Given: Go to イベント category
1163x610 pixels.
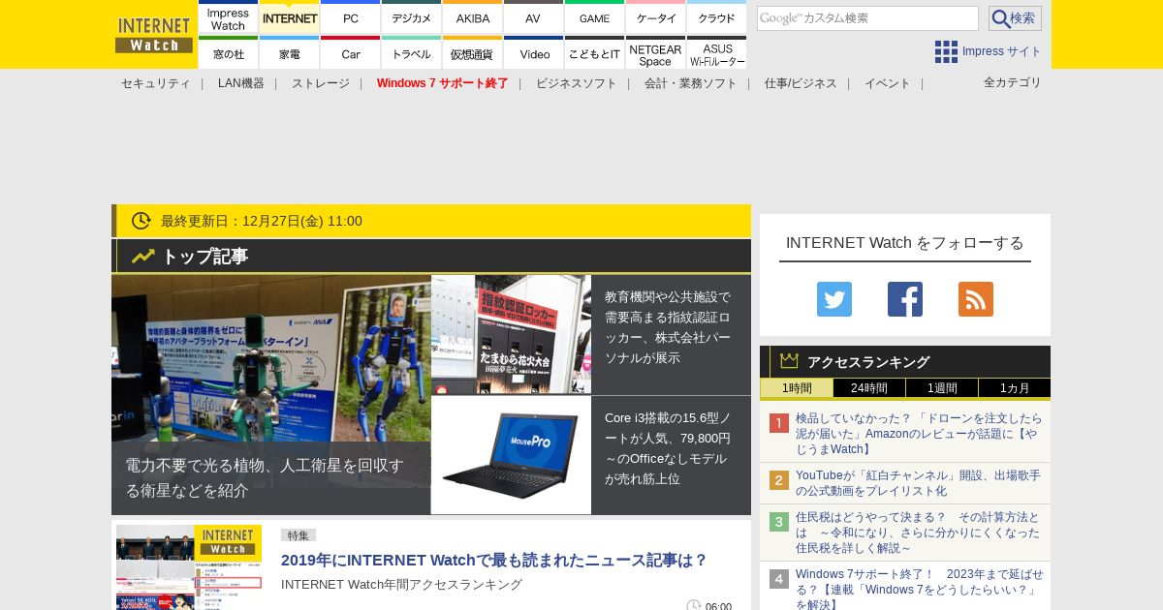Looking at the screenshot, I should (888, 83).
